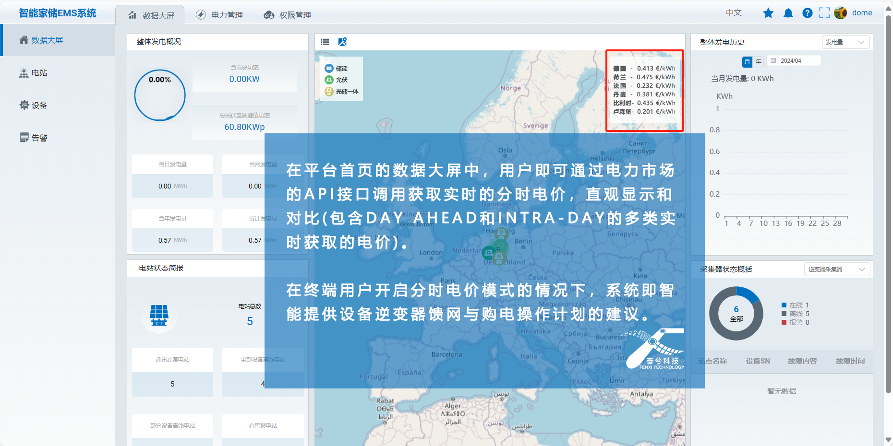This screenshot has height=446, width=893.
Task: Go to 电站 in the sidebar
Action: coord(39,73)
